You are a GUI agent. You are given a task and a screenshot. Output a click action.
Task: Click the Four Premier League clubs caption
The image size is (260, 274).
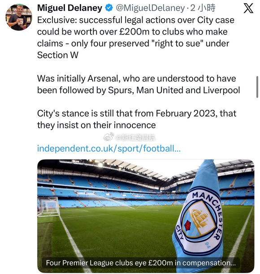(141, 263)
